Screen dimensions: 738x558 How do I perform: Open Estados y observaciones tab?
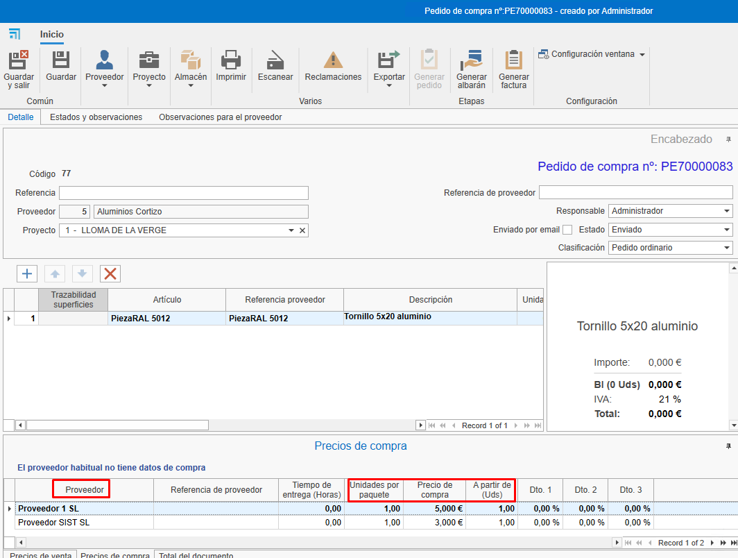click(96, 117)
